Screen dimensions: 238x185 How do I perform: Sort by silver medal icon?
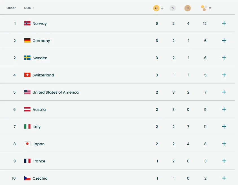[173, 8]
